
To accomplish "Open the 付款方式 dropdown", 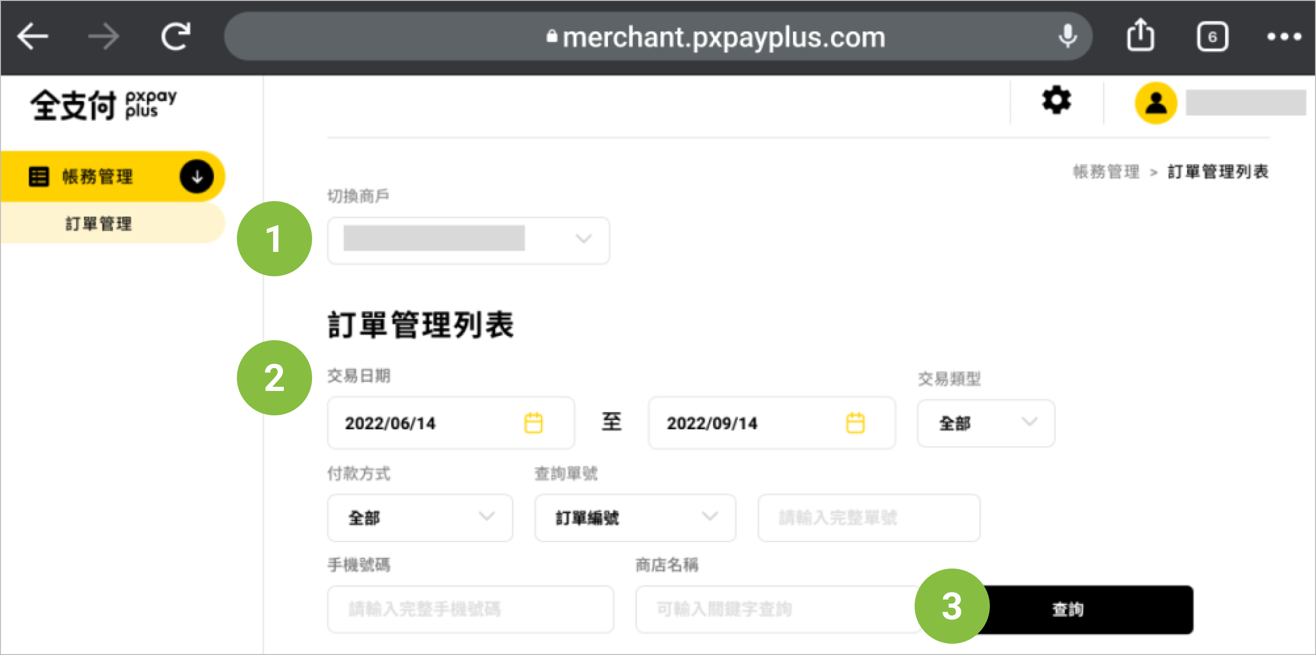I will [x=420, y=517].
